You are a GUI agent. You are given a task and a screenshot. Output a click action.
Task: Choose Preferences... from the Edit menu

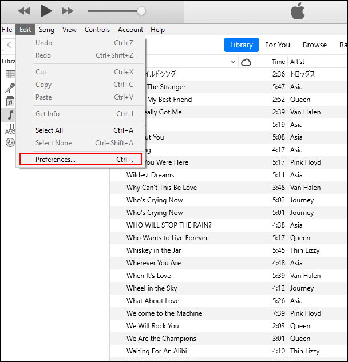tap(81, 160)
